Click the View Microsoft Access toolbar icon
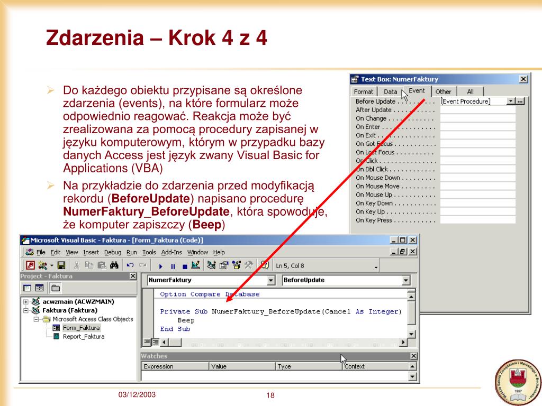The height and width of the screenshot is (406, 542). point(30,265)
